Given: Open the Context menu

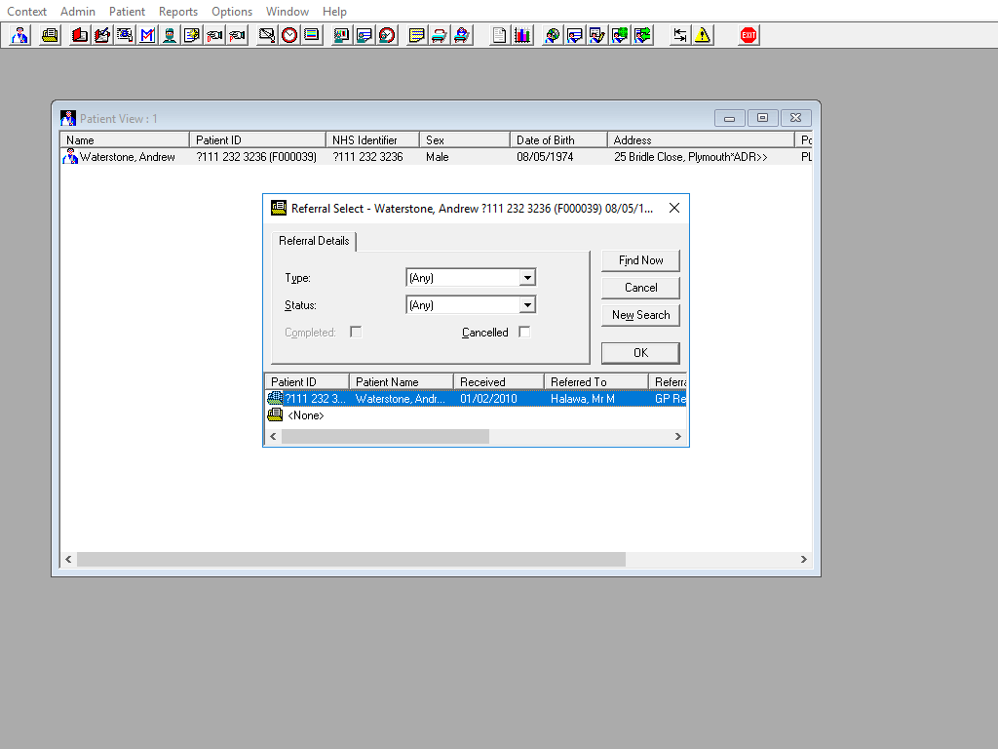Looking at the screenshot, I should pos(26,12).
